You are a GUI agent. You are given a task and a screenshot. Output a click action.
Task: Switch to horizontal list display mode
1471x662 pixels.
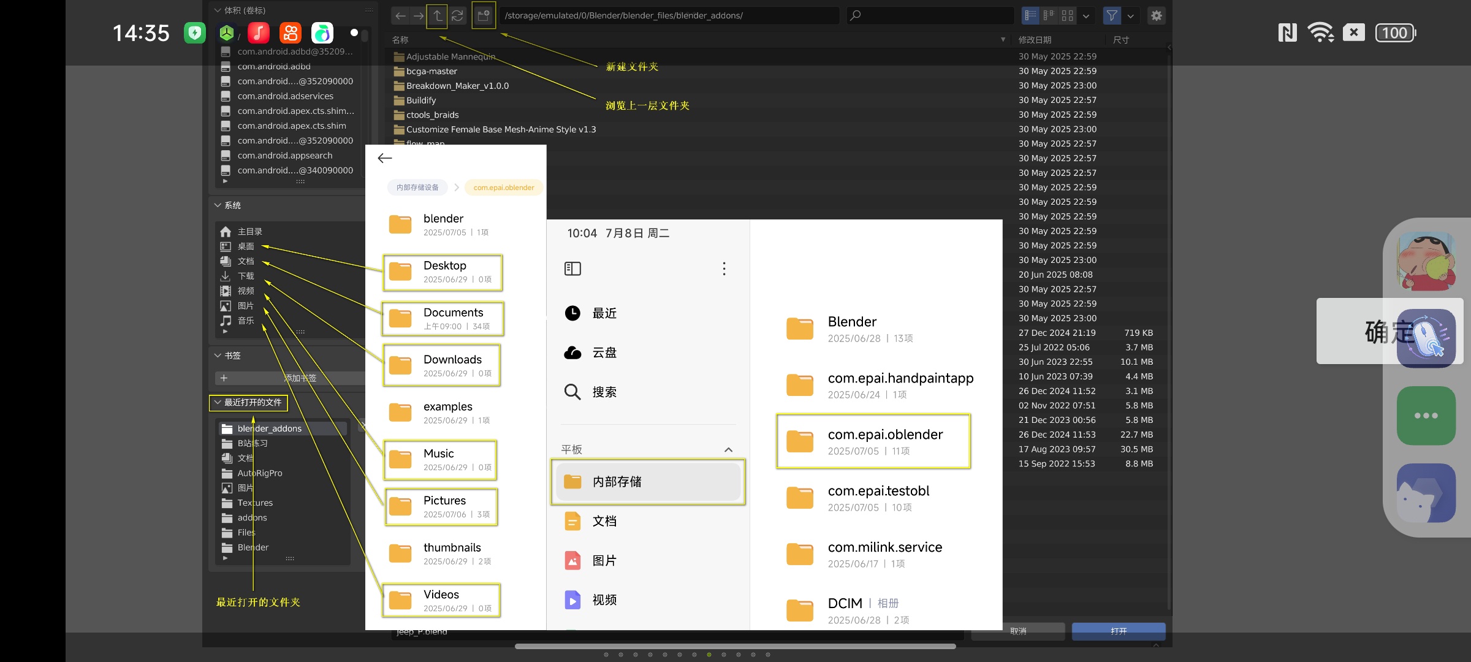coord(1049,16)
